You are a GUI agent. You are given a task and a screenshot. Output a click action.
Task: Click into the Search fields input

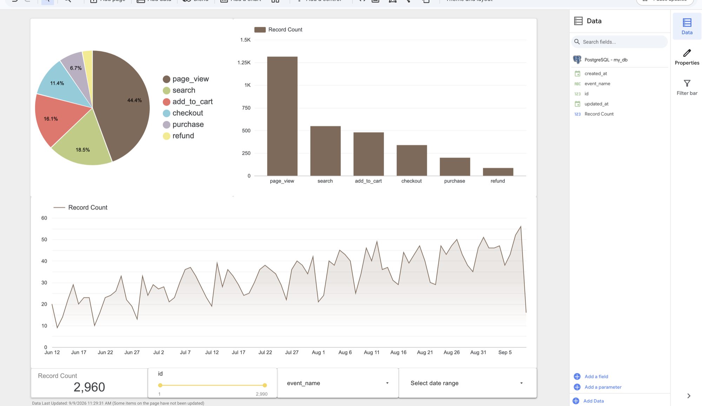coord(620,42)
